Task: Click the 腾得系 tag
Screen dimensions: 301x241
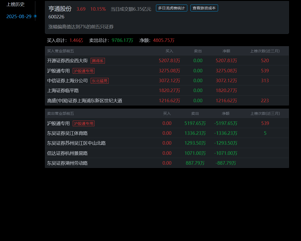Action: point(98,61)
